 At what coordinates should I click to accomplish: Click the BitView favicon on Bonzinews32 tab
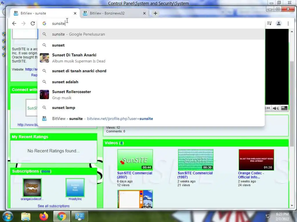pyautogui.click(x=85, y=13)
